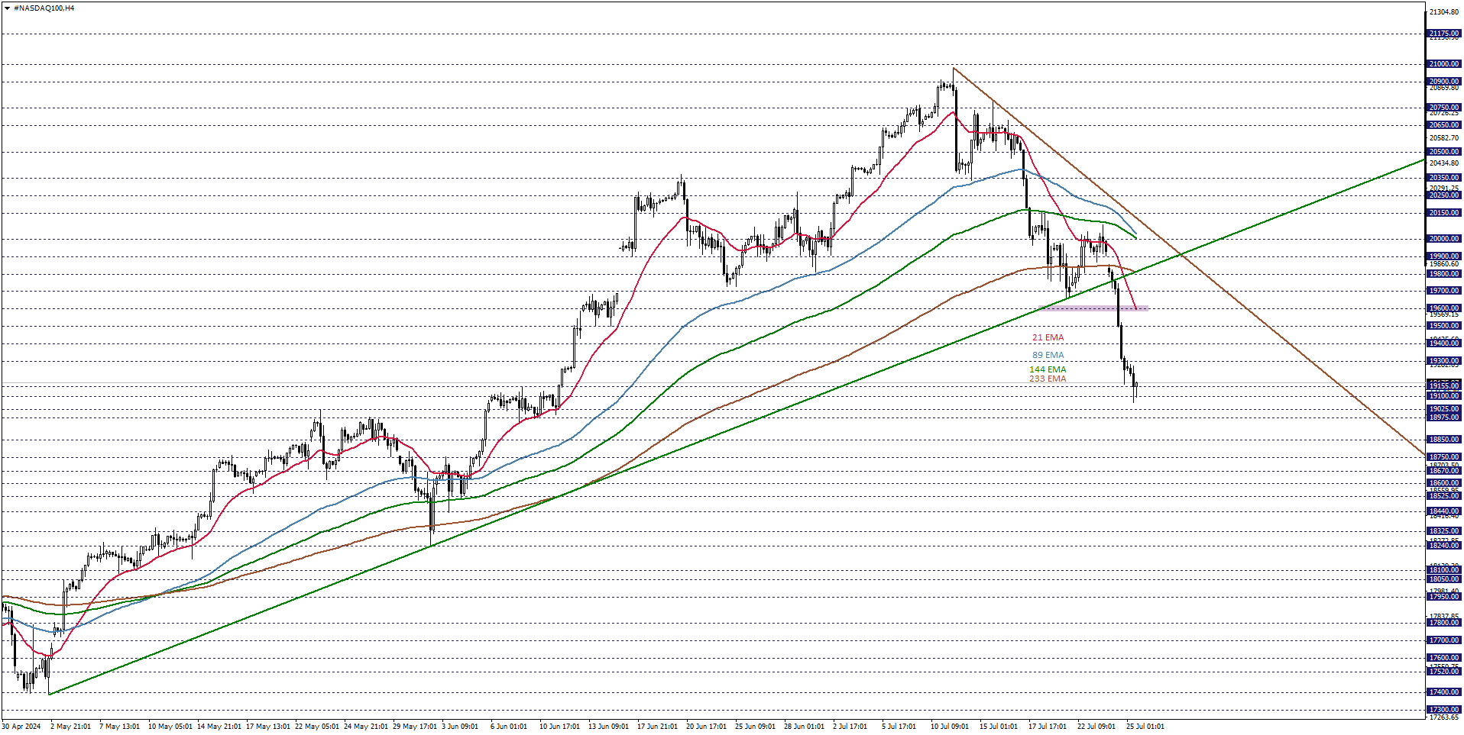Screen dimensions: 1464x735
Task: Click the 20350.00 price level label
Action: [x=1444, y=178]
